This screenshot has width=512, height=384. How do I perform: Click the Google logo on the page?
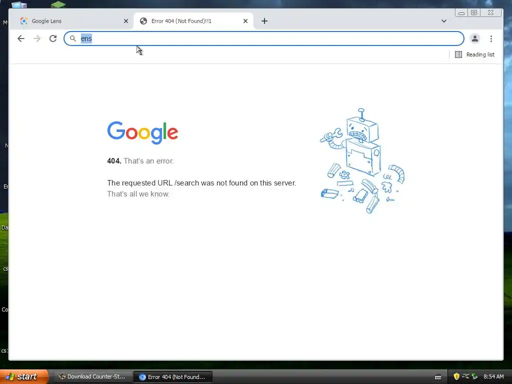pyautogui.click(x=142, y=132)
